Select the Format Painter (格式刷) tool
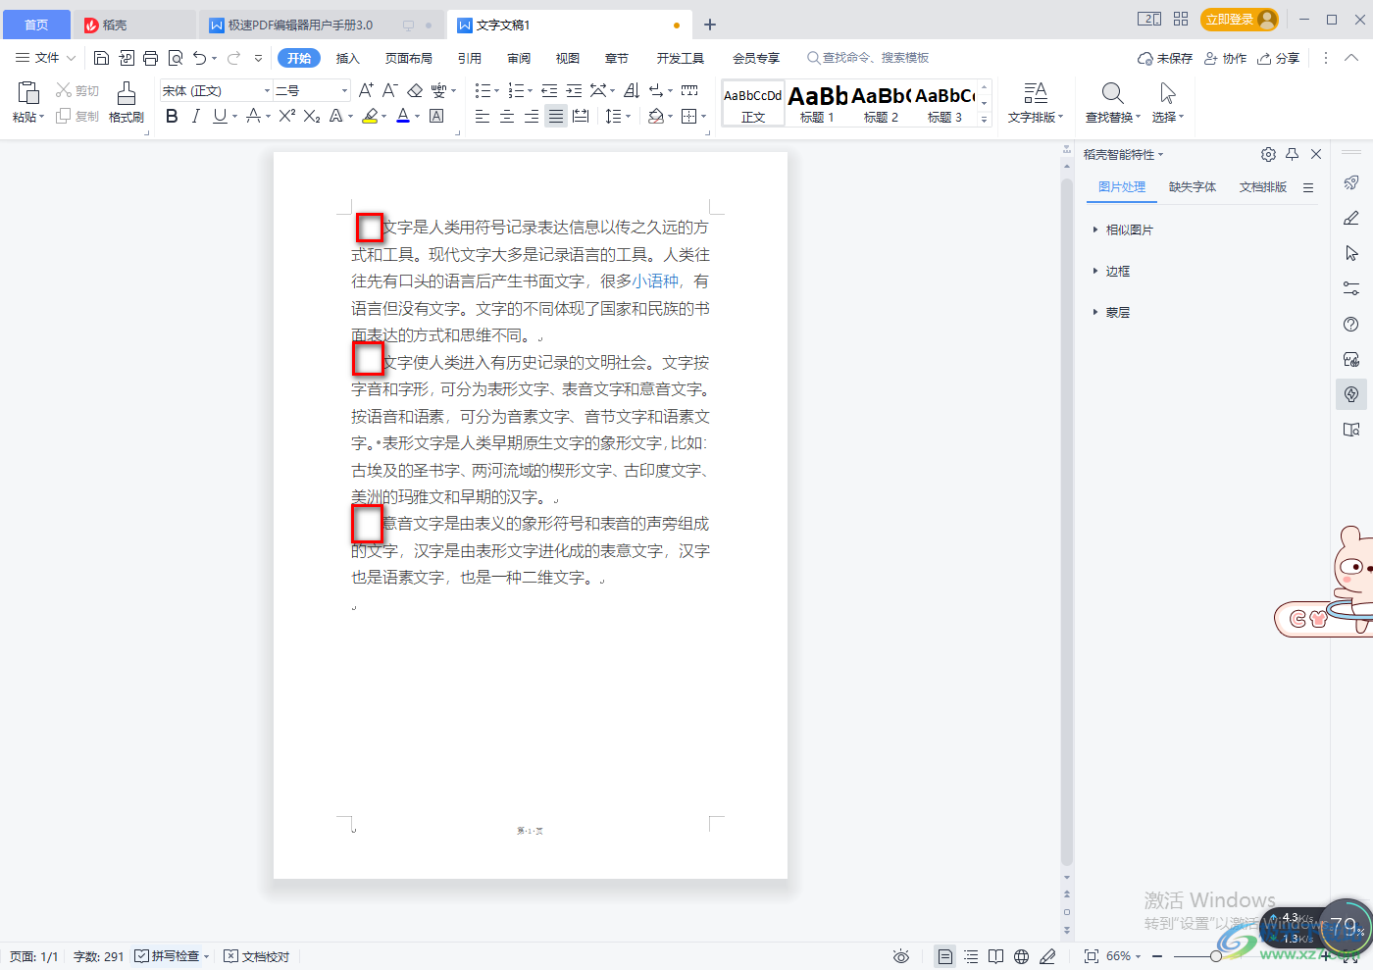 127,103
